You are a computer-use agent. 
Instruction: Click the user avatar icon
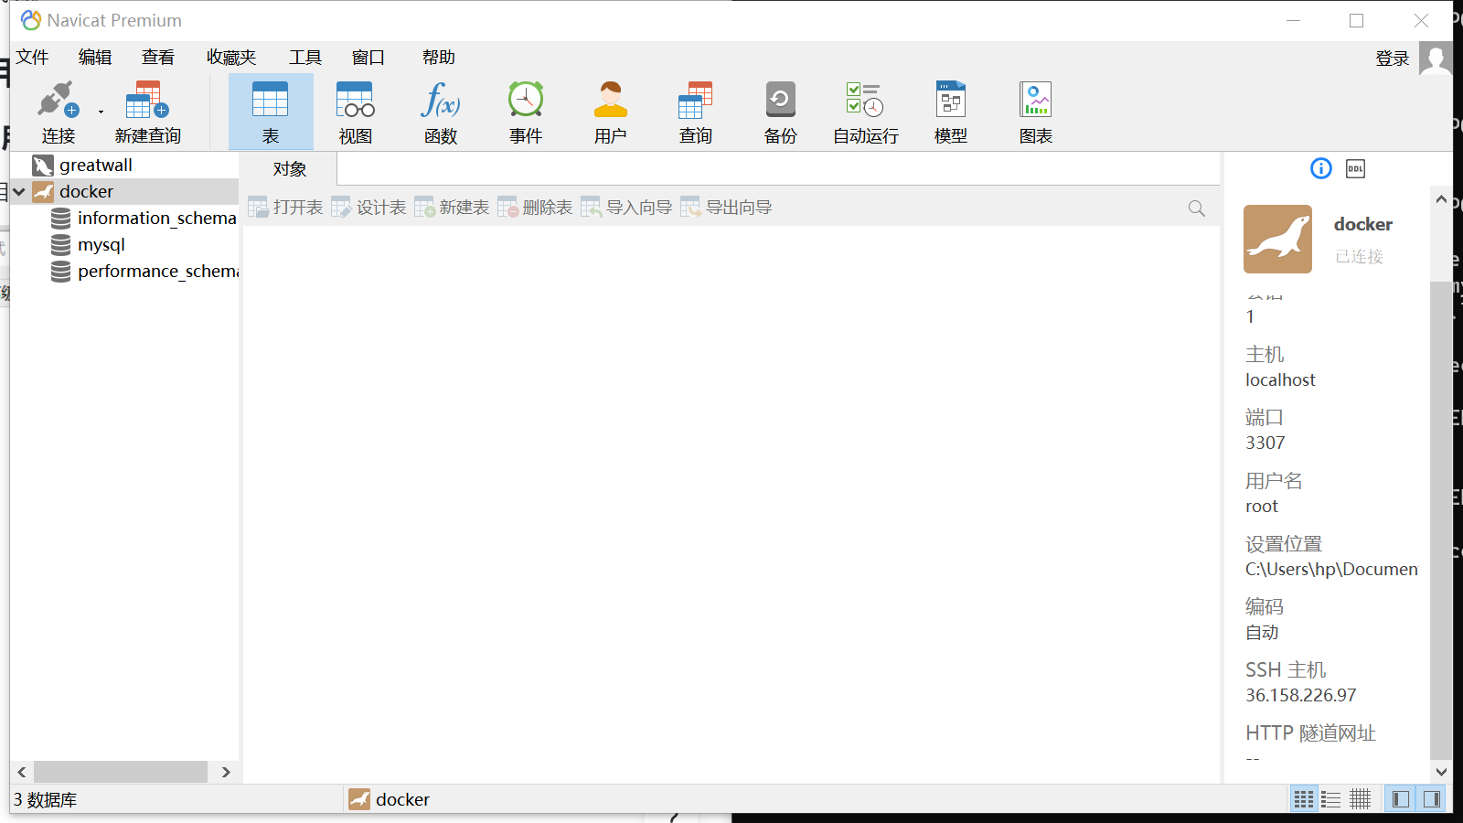1436,59
